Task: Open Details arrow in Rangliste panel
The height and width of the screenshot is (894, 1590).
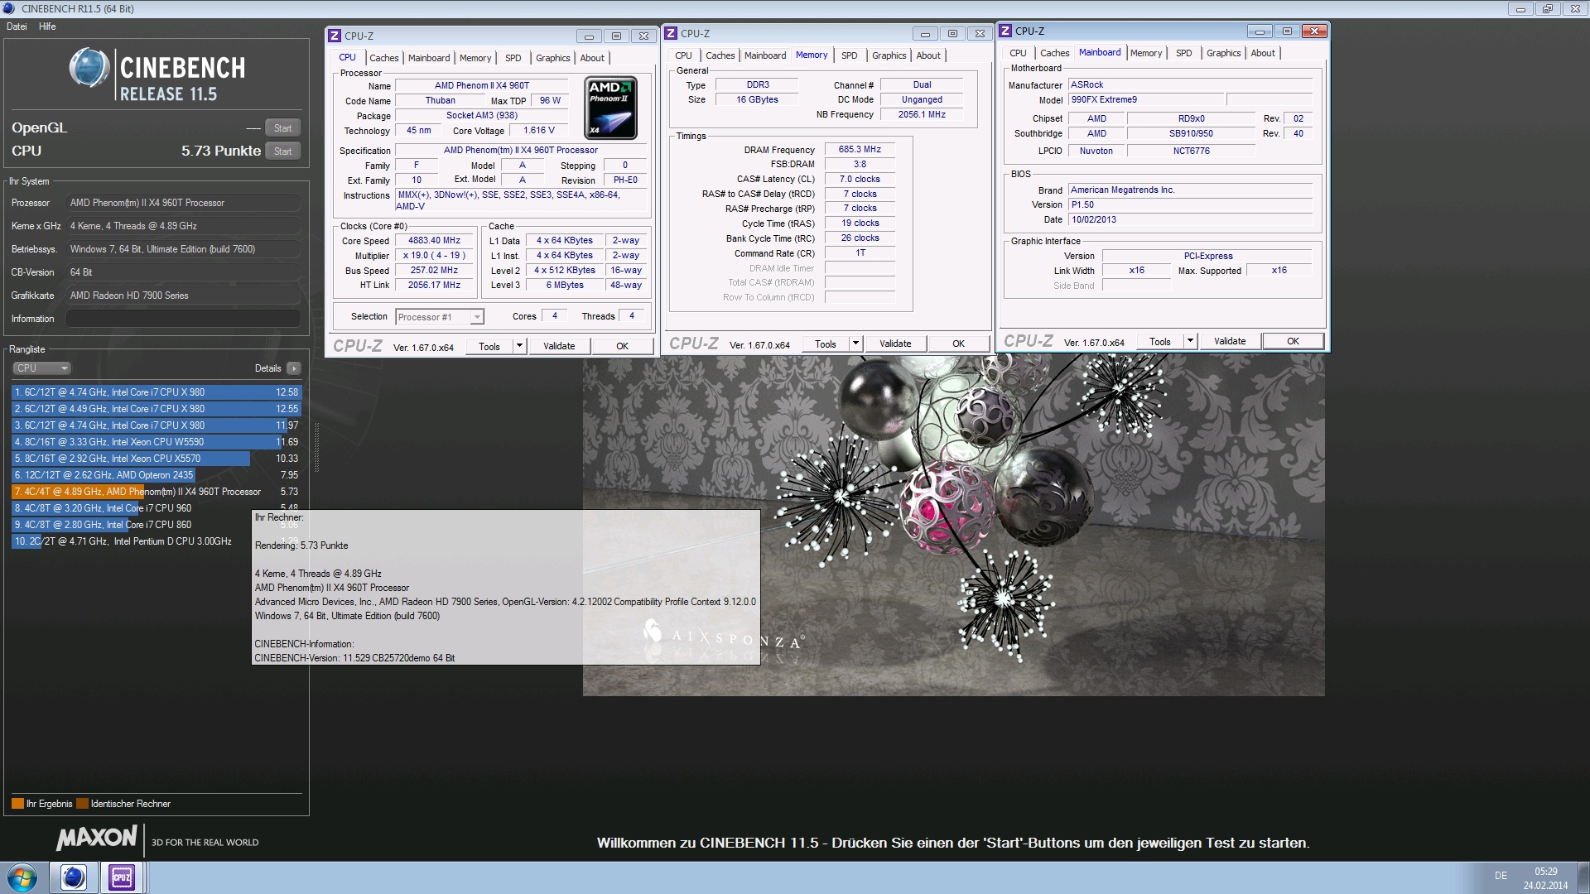Action: [x=294, y=368]
